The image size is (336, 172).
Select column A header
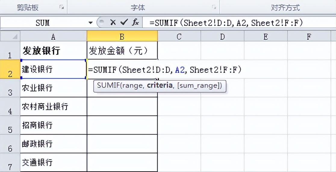(x=53, y=36)
